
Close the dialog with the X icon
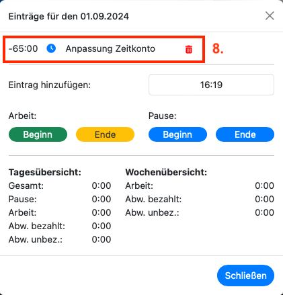270,16
